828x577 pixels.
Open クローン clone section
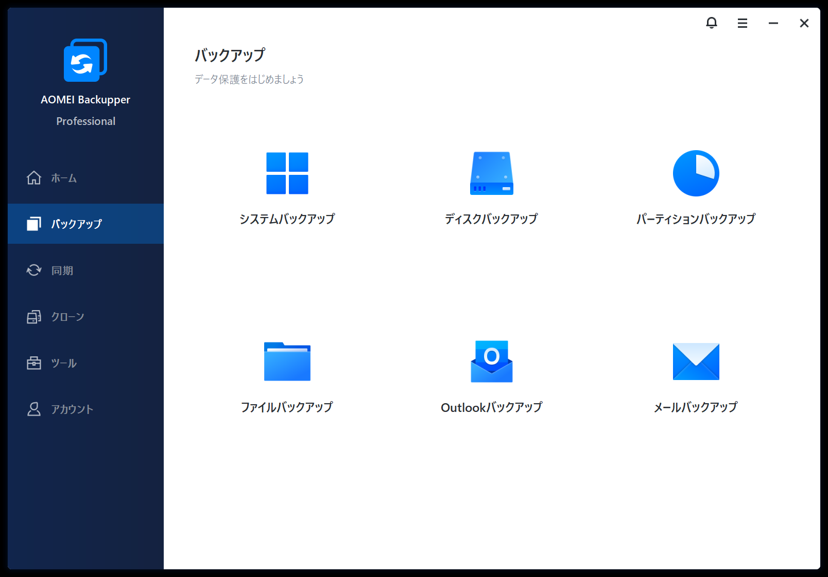tap(67, 317)
